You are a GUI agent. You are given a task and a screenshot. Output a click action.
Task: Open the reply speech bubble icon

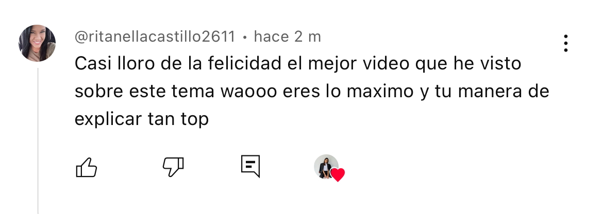250,167
